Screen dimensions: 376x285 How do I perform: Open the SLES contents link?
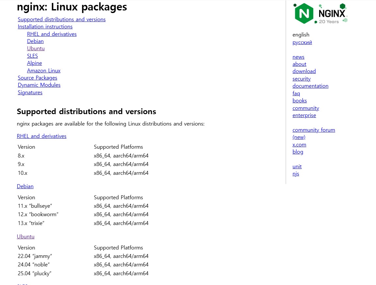tap(32, 56)
